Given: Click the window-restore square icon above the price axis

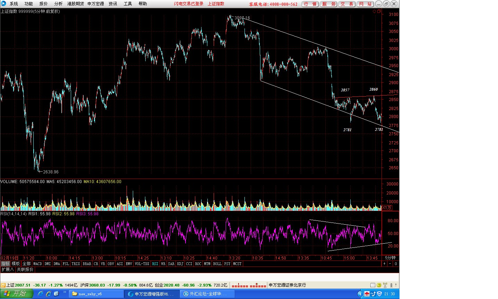Looking at the screenshot, I should coord(379,11).
